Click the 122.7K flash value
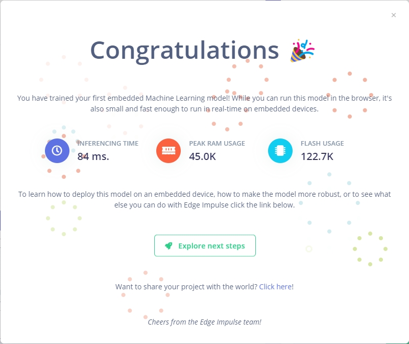Screen dimensions: 409x344 click(x=317, y=156)
